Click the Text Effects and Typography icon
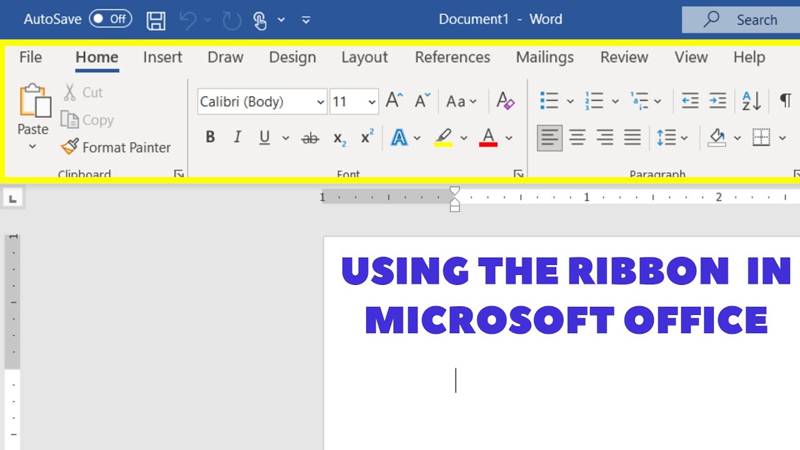The height and width of the screenshot is (450, 800). click(x=399, y=137)
